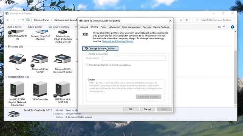Viewport: 243px width, 136px height.
Task: Select Microphone High Definition Audio Device
Action: click(x=63, y=39)
